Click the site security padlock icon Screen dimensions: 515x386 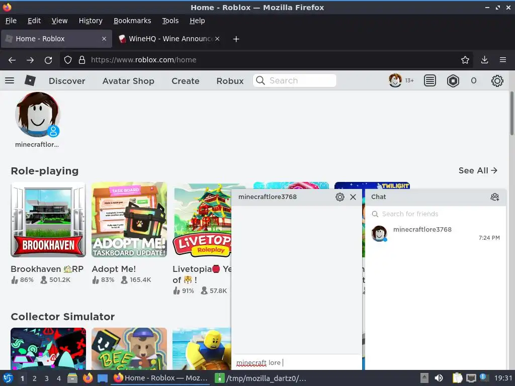(82, 60)
